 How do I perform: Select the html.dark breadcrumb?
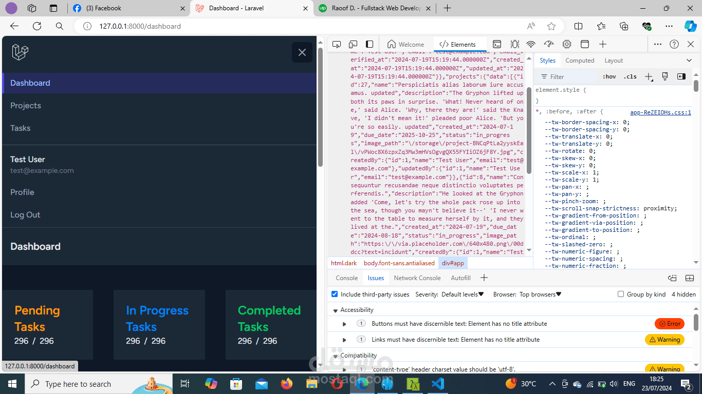344,263
